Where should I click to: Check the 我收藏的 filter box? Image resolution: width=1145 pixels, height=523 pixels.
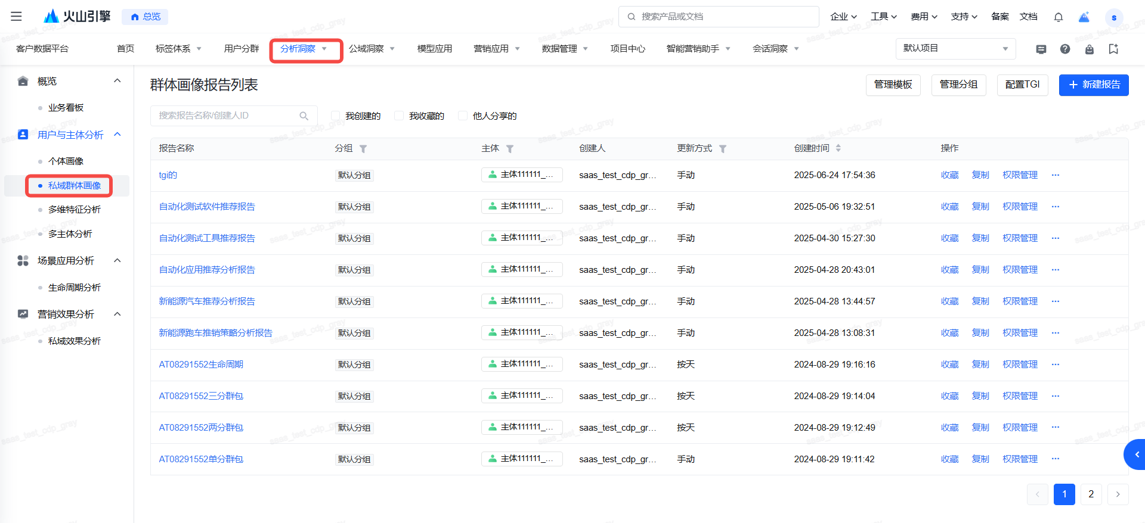click(x=399, y=116)
